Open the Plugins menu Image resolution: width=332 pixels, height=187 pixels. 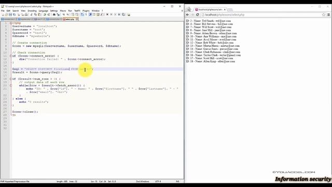[x=86, y=10]
